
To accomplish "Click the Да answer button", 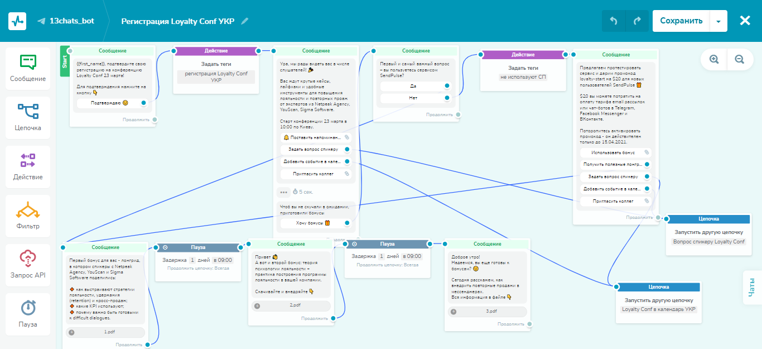I will click(413, 86).
